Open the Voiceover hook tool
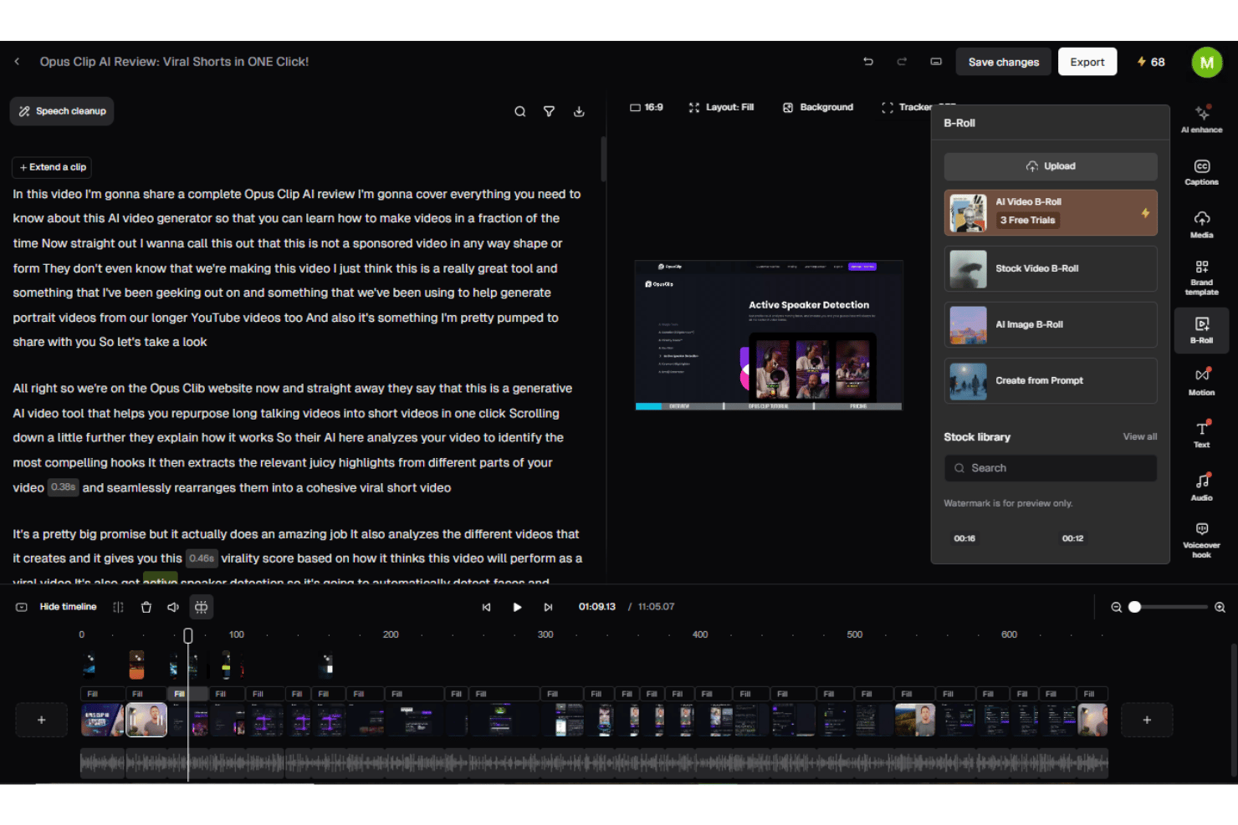Screen dimensions: 1238x825 tap(1202, 539)
